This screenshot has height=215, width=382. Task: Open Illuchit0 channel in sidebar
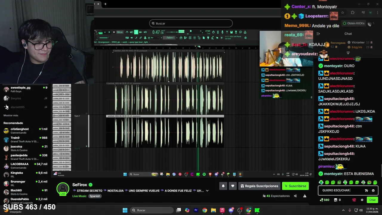tap(25, 192)
